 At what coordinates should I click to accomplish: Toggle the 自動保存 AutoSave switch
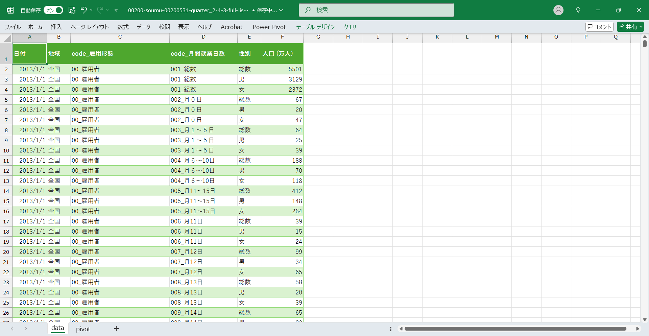[53, 10]
